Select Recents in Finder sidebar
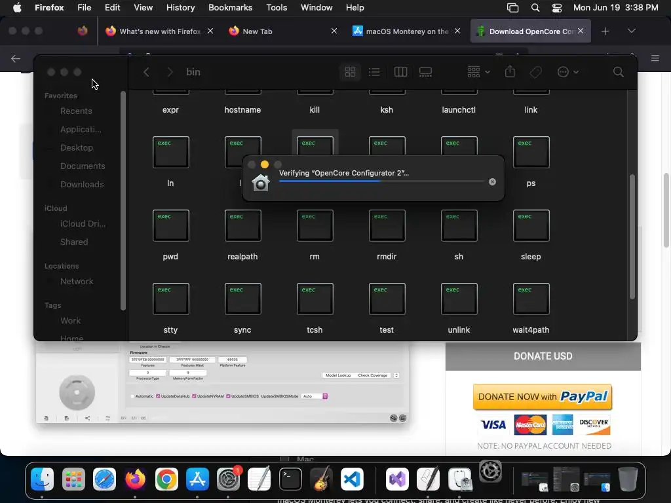The image size is (671, 503). [x=76, y=111]
